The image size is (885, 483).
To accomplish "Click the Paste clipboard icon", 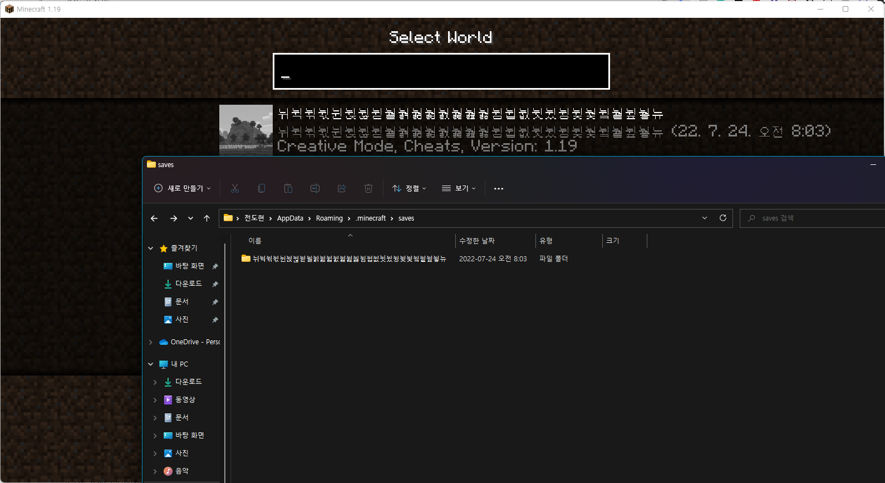I will [288, 188].
